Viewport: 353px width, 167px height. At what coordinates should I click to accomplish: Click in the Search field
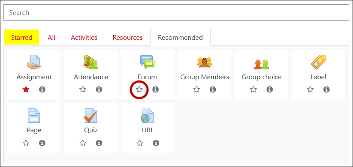[x=176, y=12]
